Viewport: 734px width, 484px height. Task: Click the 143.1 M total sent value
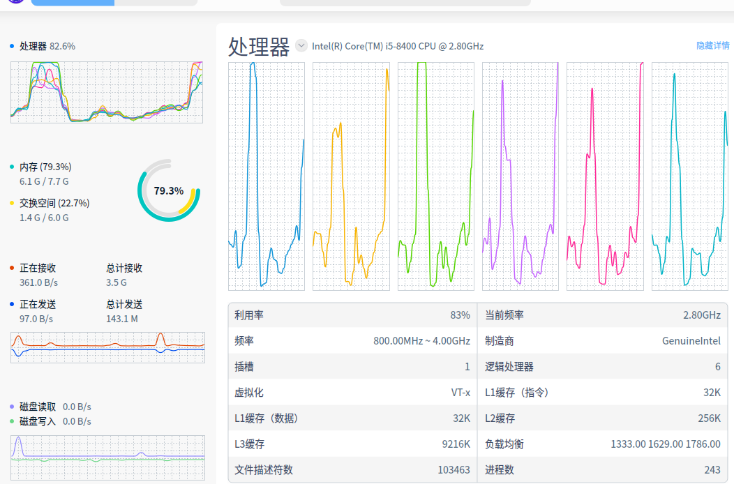[x=121, y=319]
